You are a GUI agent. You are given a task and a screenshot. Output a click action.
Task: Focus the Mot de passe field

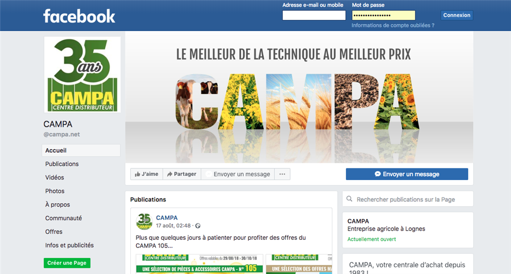pyautogui.click(x=384, y=15)
